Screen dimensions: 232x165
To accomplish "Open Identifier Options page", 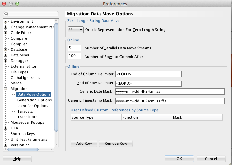I will [32, 106].
